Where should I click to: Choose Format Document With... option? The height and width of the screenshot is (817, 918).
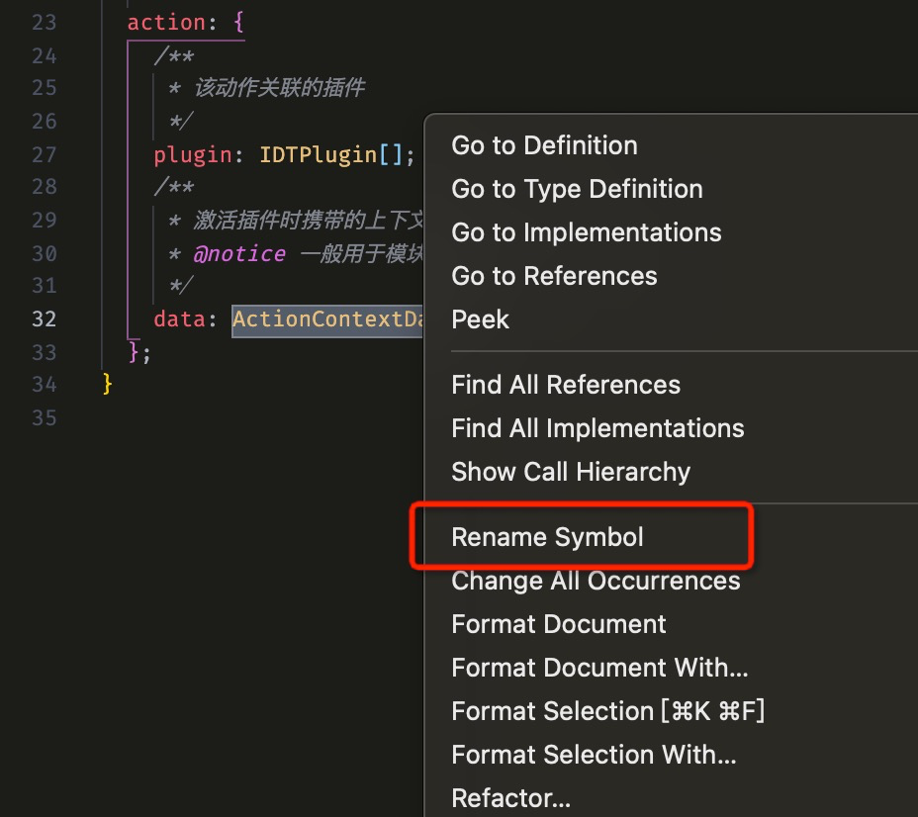599,668
